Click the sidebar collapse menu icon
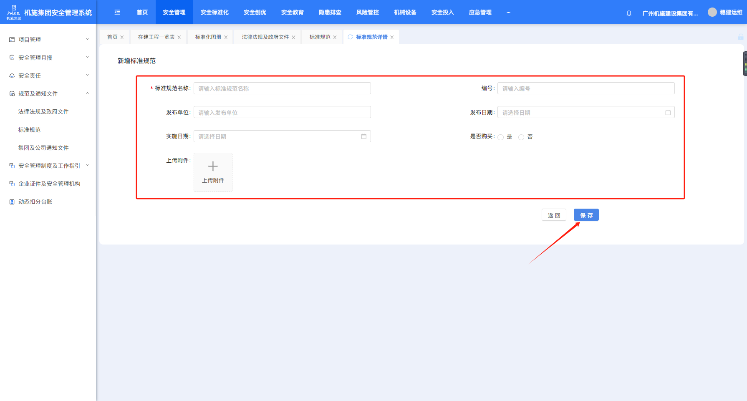This screenshot has width=747, height=401. (117, 13)
